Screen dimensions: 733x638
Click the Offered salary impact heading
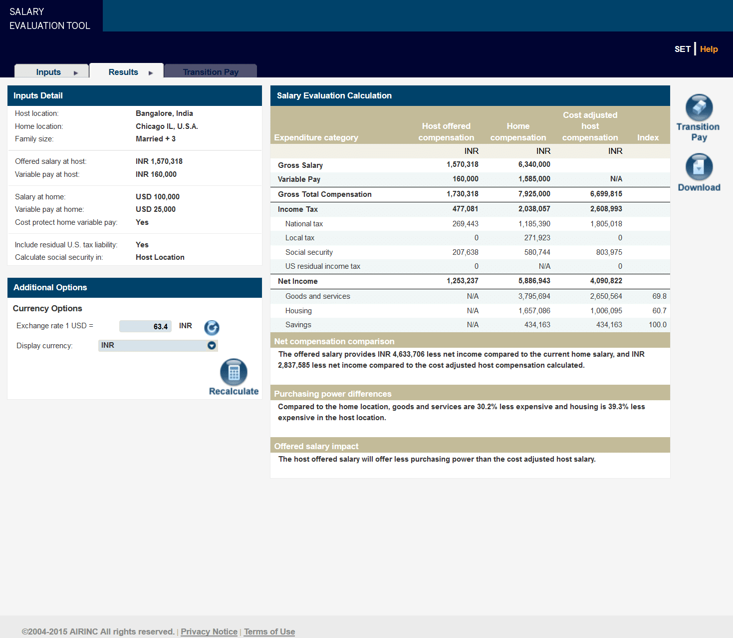[316, 446]
